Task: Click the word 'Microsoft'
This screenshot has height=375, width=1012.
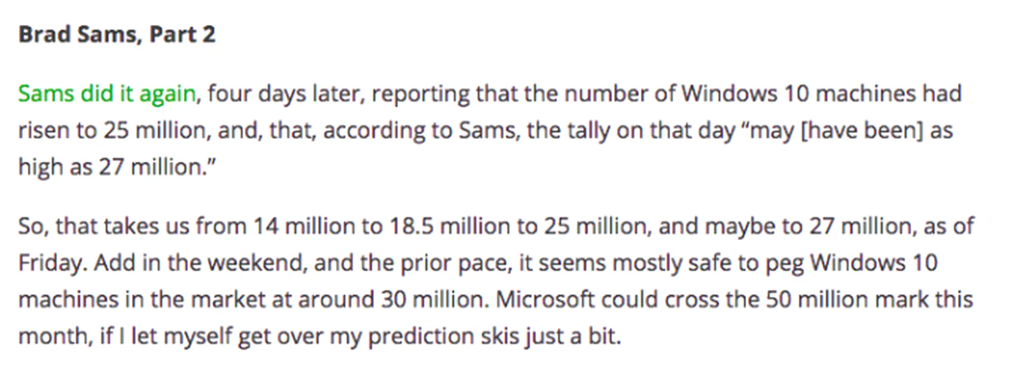Action: pos(545,299)
